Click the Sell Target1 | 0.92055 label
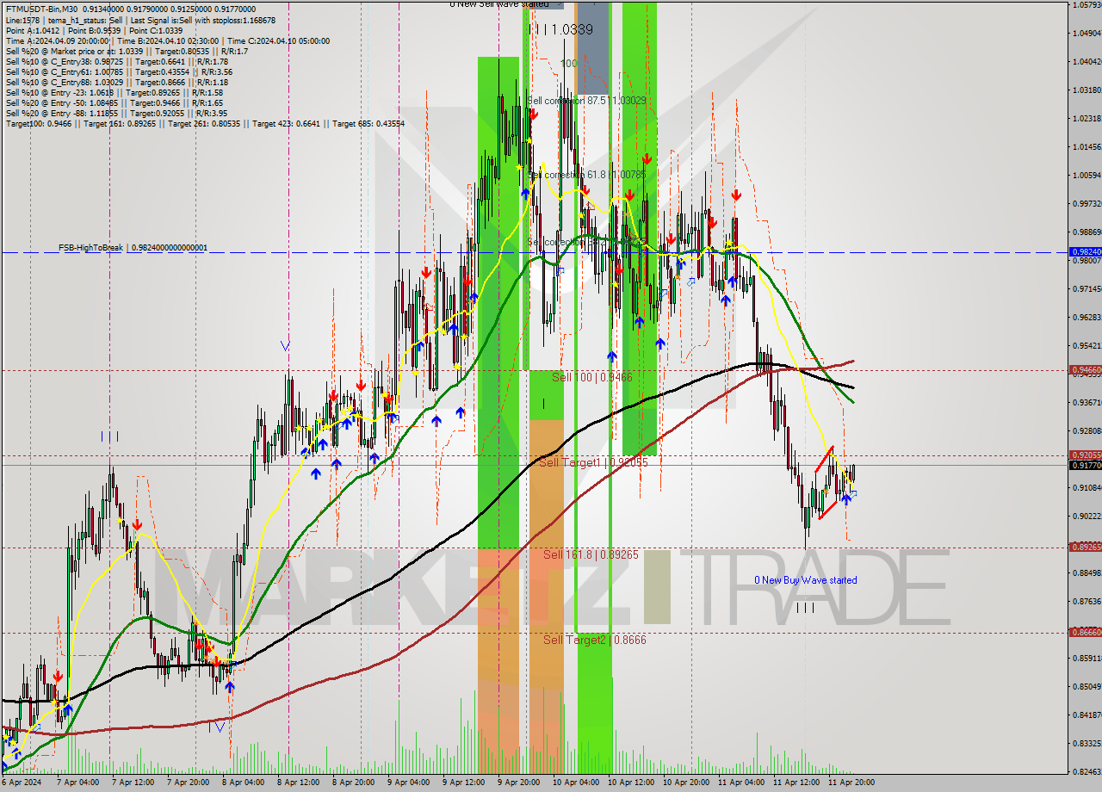The image size is (1102, 792). [593, 462]
